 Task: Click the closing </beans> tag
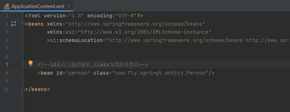click(x=38, y=89)
